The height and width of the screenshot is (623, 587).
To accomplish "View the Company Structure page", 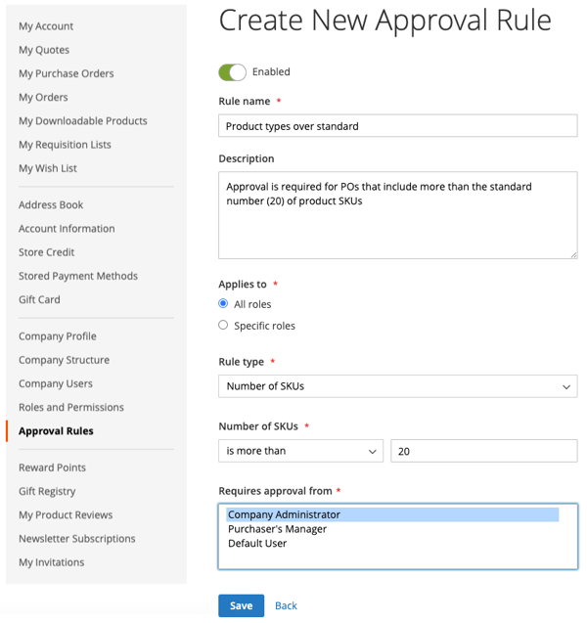I will coord(64,360).
